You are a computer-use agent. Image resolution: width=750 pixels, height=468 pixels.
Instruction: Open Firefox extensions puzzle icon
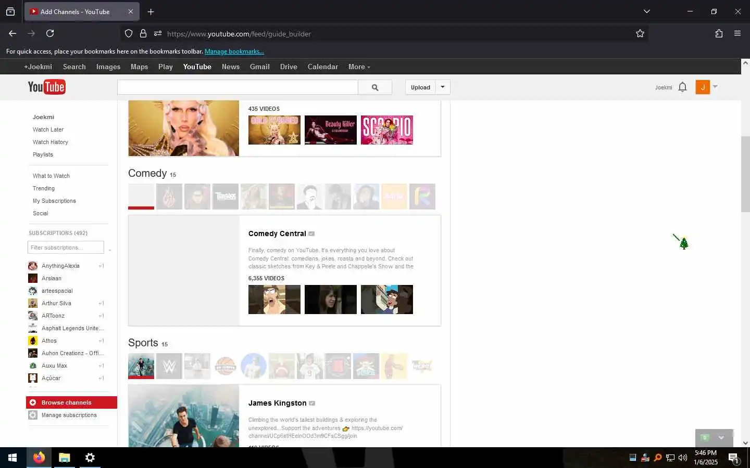(719, 33)
